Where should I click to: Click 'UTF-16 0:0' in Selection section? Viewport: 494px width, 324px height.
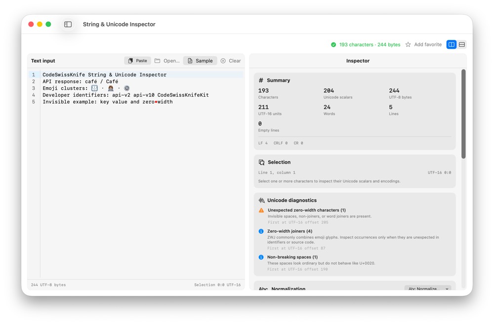pos(439,173)
